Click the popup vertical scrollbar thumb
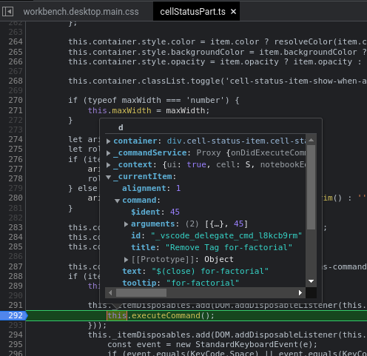This screenshot has width=367, height=356. [311, 187]
